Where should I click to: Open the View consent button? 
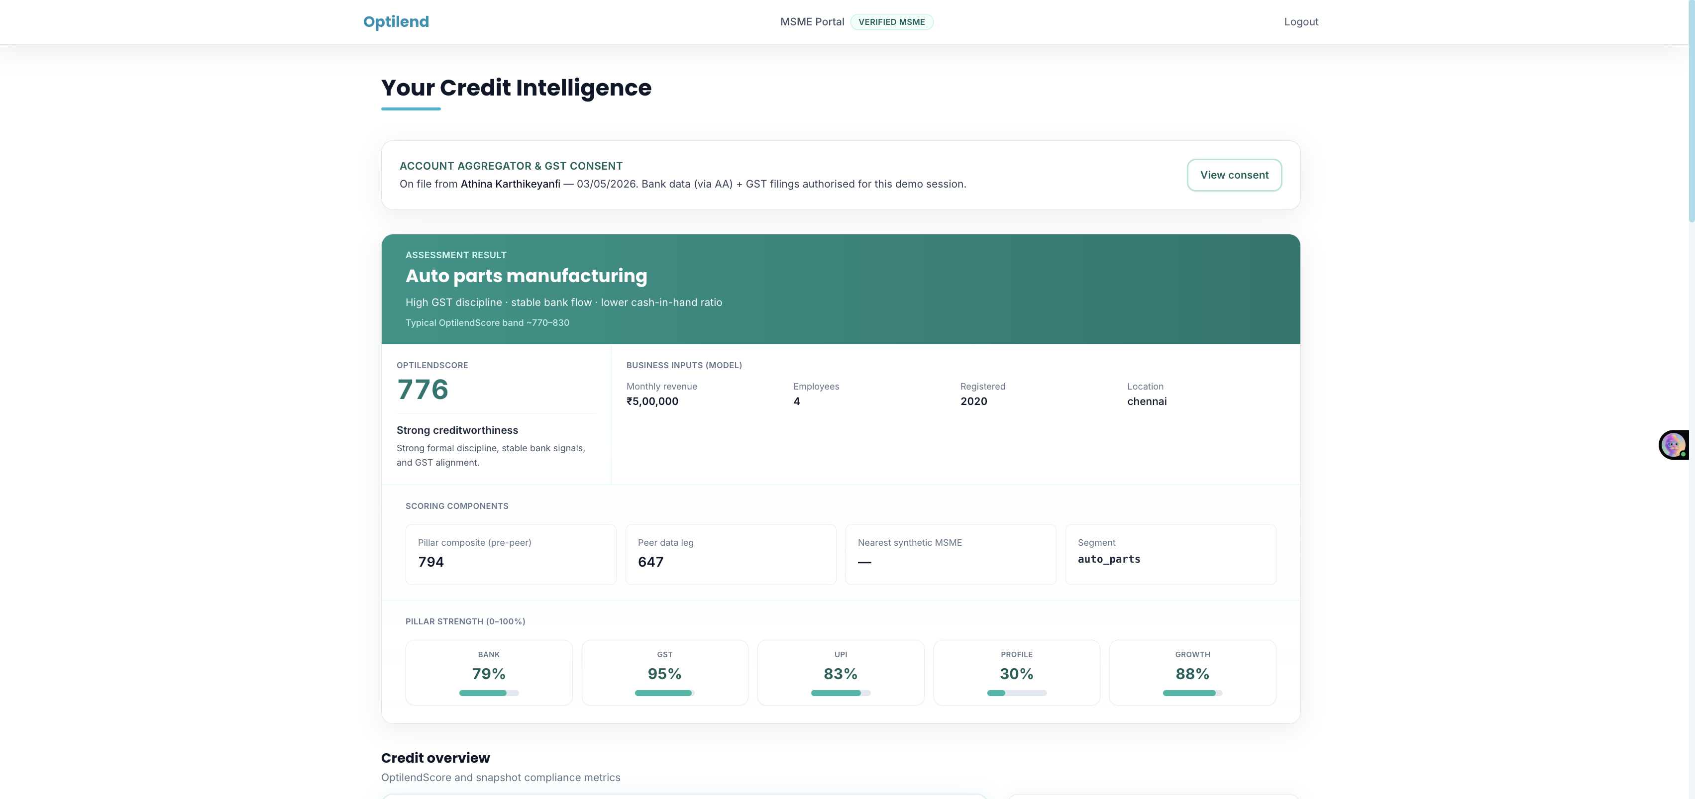point(1234,175)
